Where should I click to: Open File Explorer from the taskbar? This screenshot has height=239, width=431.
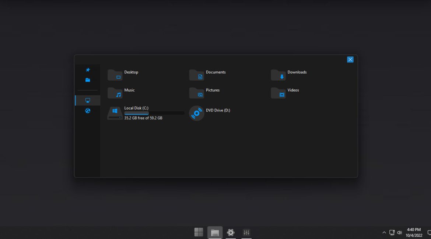[215, 232]
